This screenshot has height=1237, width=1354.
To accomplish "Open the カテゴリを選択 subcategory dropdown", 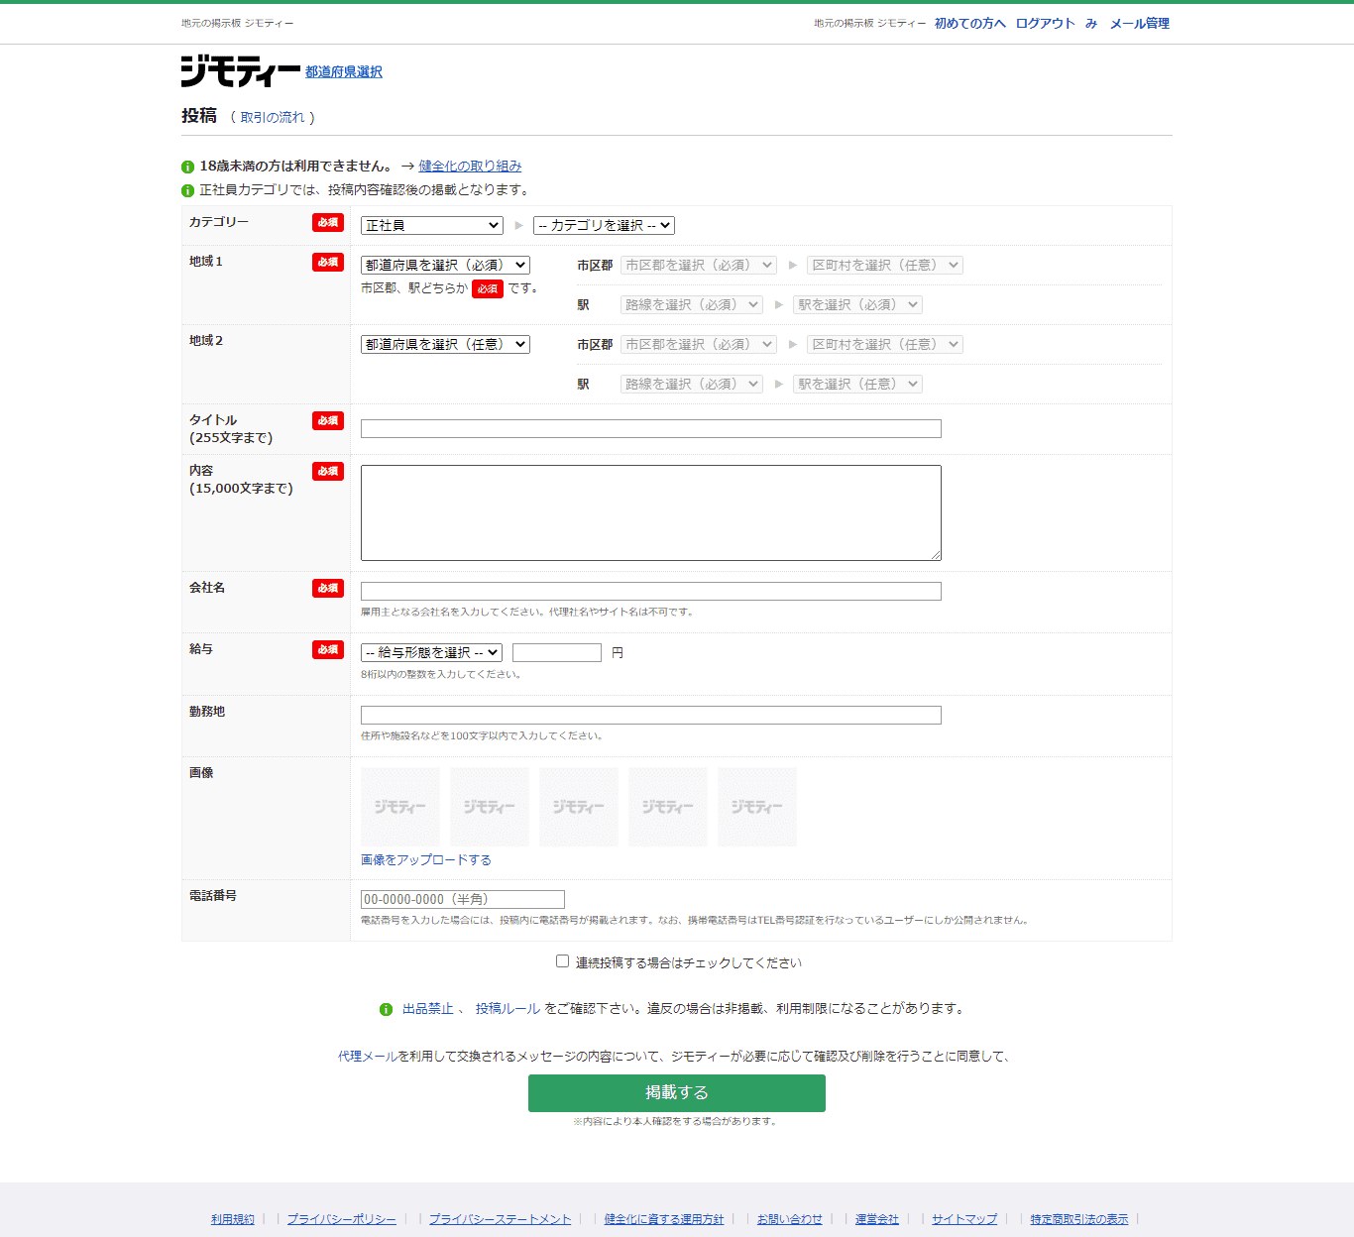I will 604,226.
